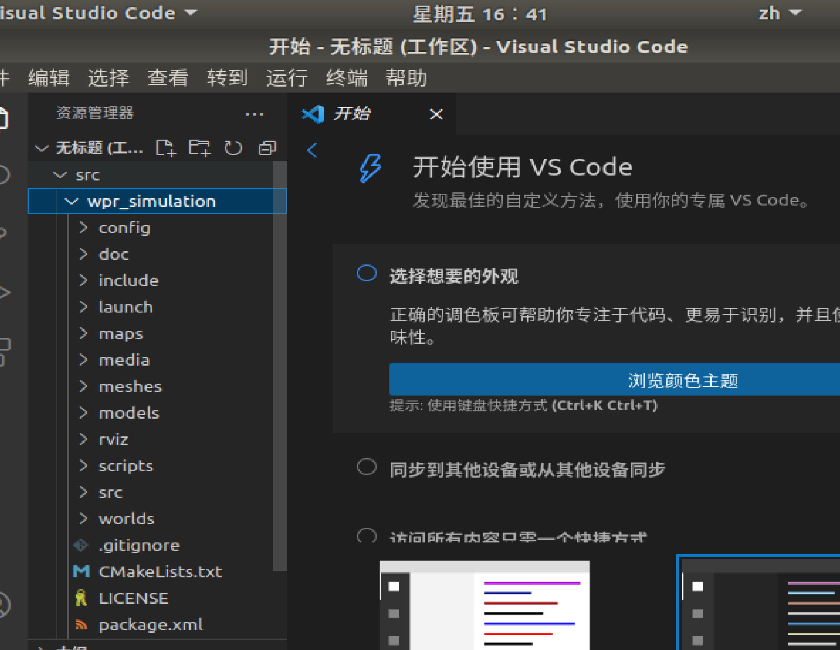840x650 pixels.
Task: Open the 查看 menu
Action: (168, 78)
